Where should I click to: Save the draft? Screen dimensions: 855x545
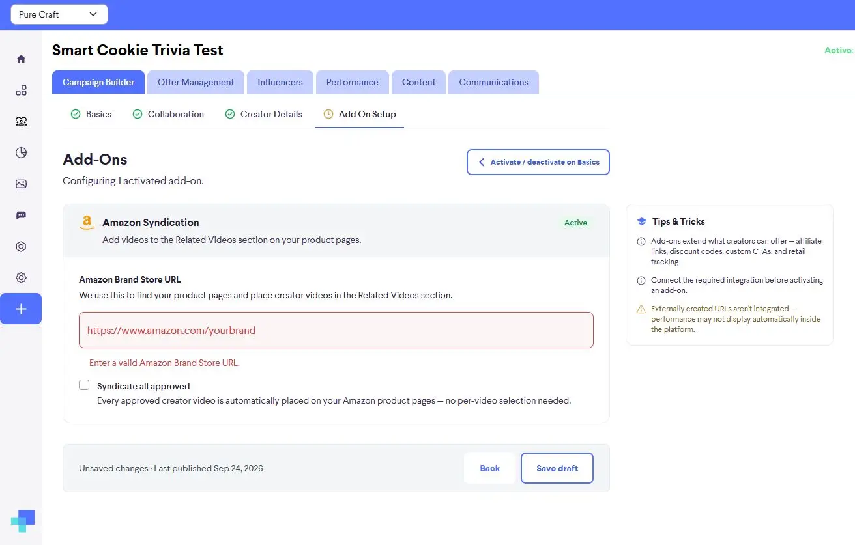[x=557, y=468]
